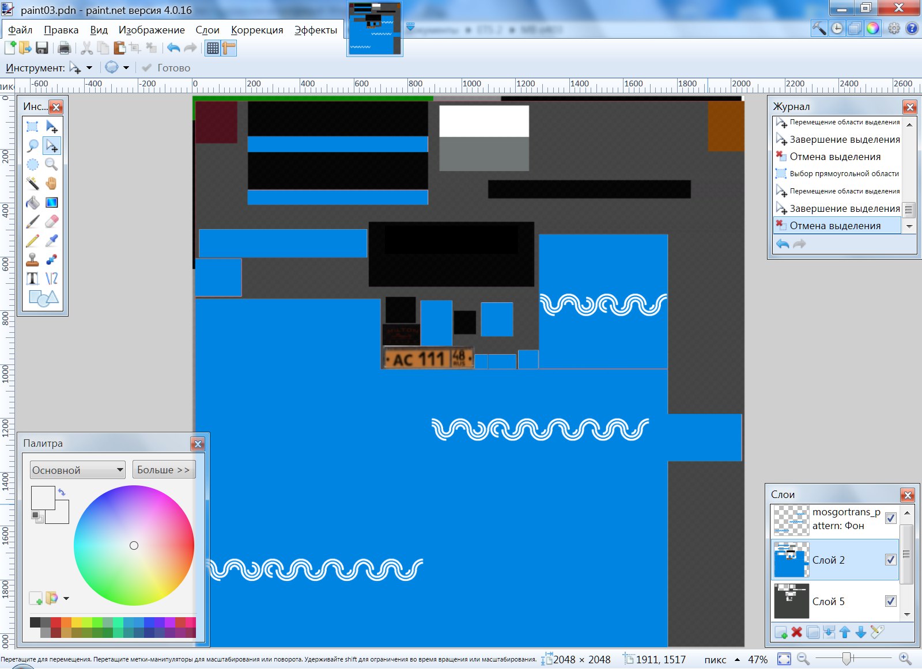Viewport: 922px width, 669px height.
Task: Activate the Text tool
Action: [x=32, y=279]
